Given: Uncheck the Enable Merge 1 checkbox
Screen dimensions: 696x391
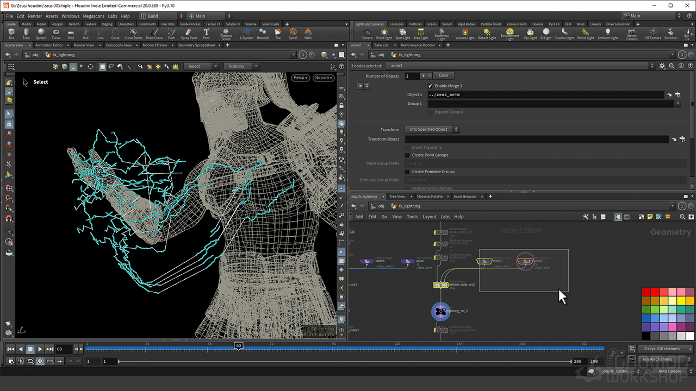Looking at the screenshot, I should point(430,86).
